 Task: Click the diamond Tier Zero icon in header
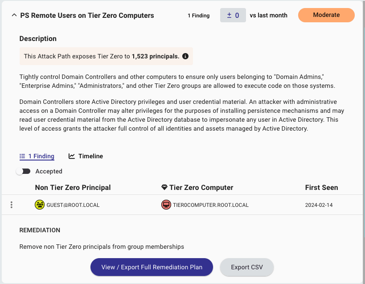[164, 187]
